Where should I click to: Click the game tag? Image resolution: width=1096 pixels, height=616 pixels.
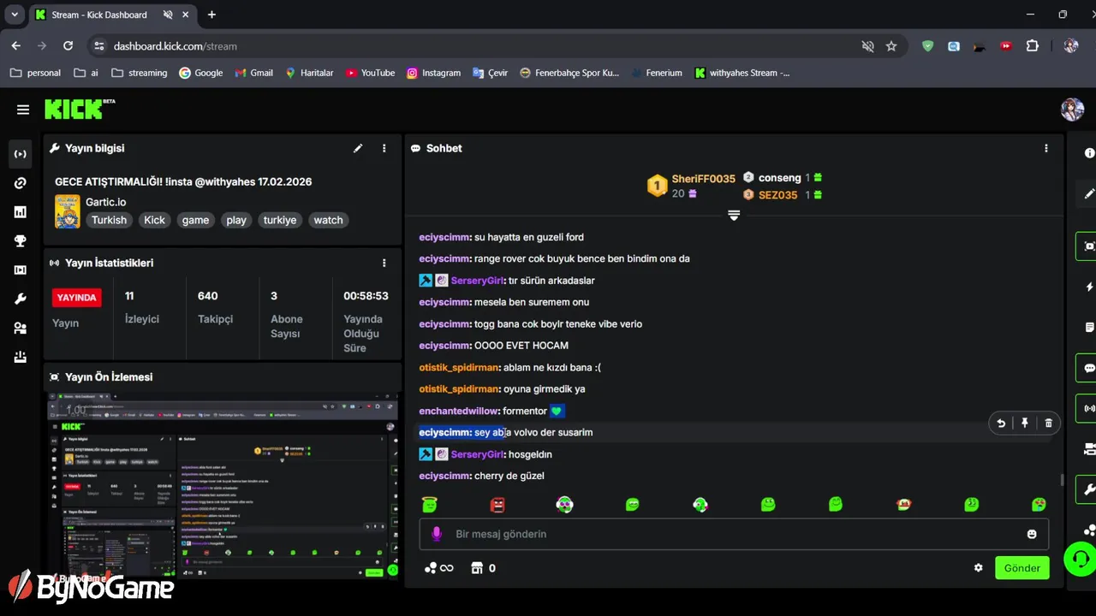tap(195, 220)
